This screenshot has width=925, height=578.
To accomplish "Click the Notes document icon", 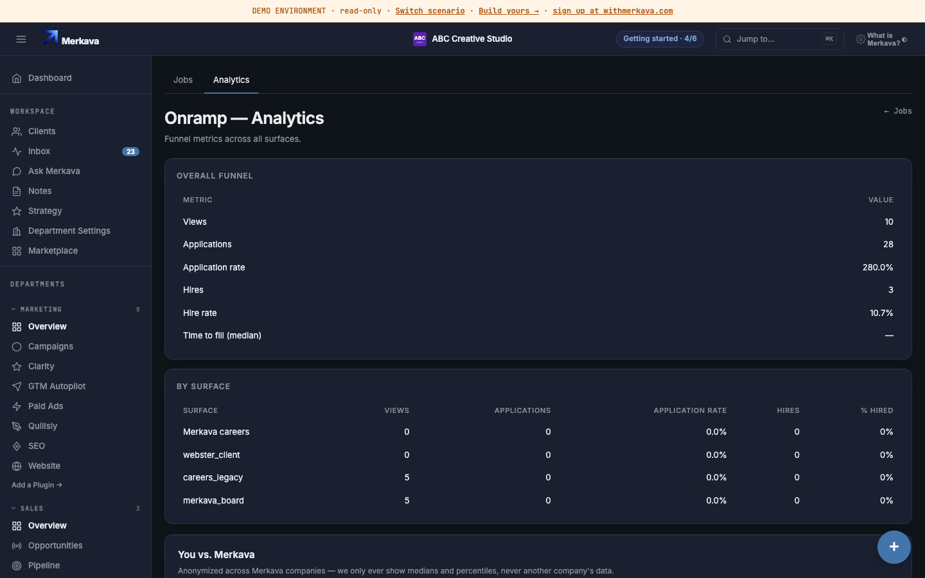I will [17, 191].
